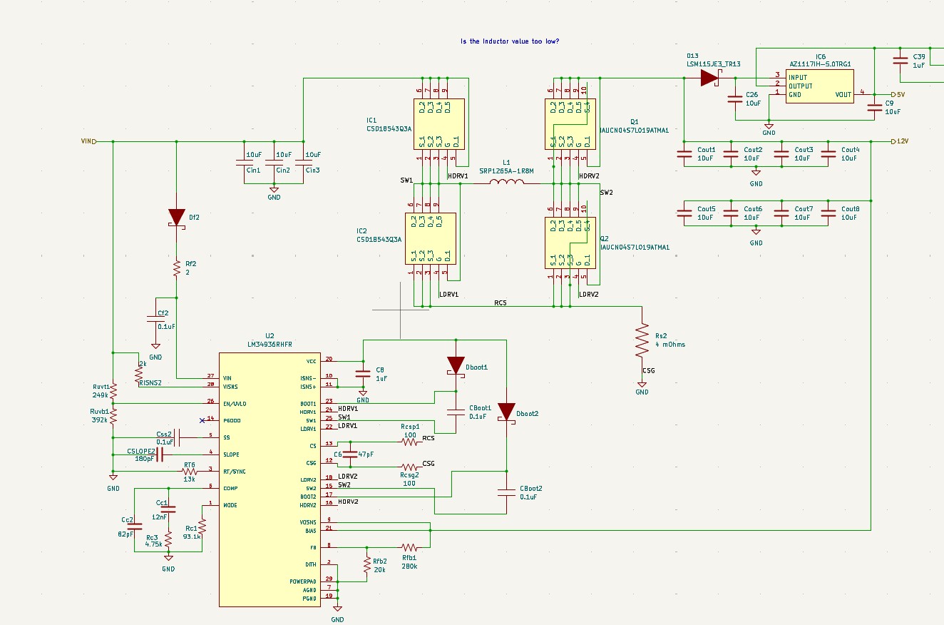Screen dimensions: 944x625
Task: Click the GND symbol under Cin2
Action: [x=274, y=193]
